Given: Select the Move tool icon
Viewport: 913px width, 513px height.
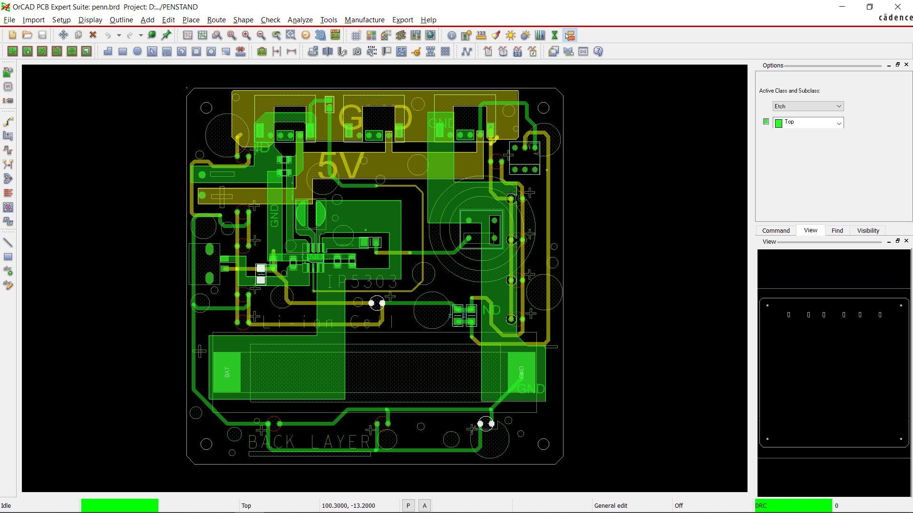Looking at the screenshot, I should [x=63, y=35].
